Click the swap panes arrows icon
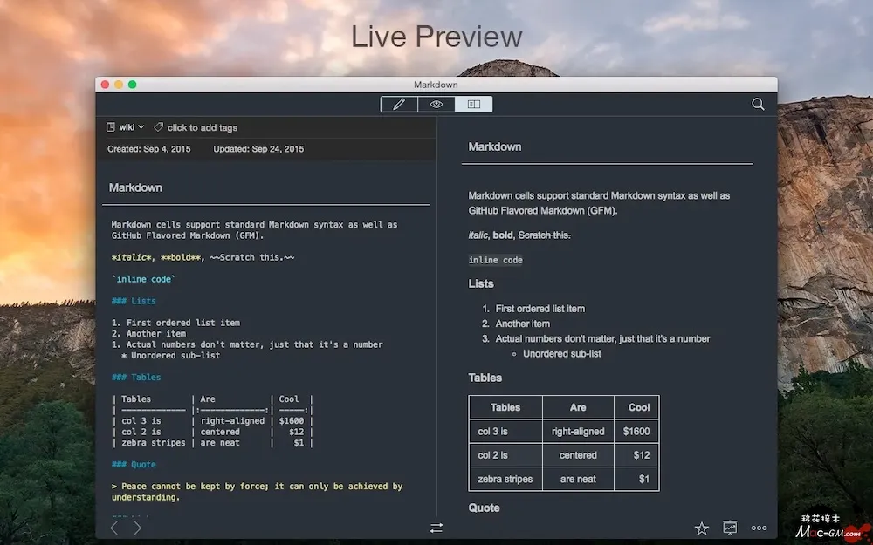873x545 pixels. click(436, 528)
